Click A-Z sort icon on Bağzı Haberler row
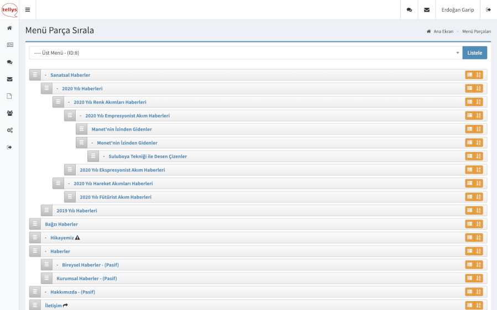 pos(478,224)
